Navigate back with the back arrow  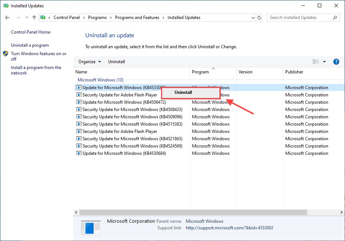click(x=7, y=17)
